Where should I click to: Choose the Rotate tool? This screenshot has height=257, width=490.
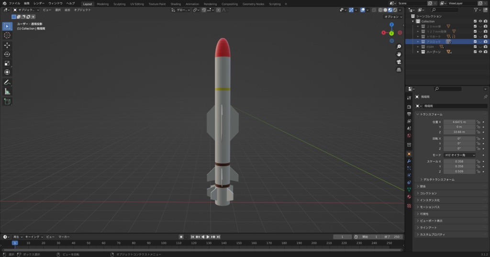point(7,54)
